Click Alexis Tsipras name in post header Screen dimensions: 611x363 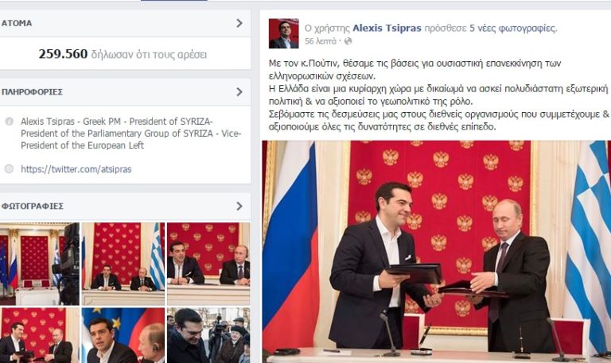coord(387,28)
